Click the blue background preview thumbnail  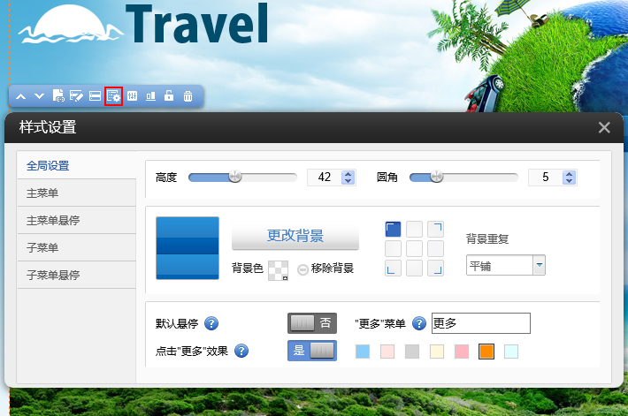tap(188, 248)
